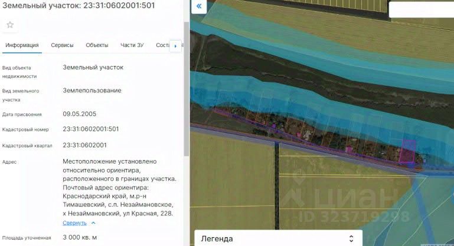
Task: Click the info panel vertical scrollbar
Action: [x=186, y=88]
